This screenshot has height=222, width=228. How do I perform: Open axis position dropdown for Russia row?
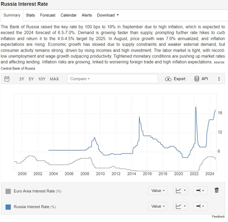point(200,206)
